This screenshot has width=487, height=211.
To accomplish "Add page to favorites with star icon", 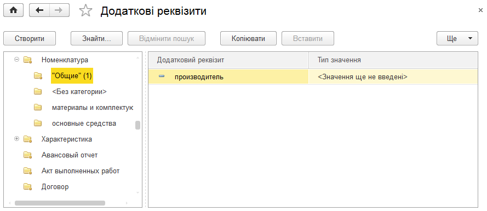I will coord(85,11).
